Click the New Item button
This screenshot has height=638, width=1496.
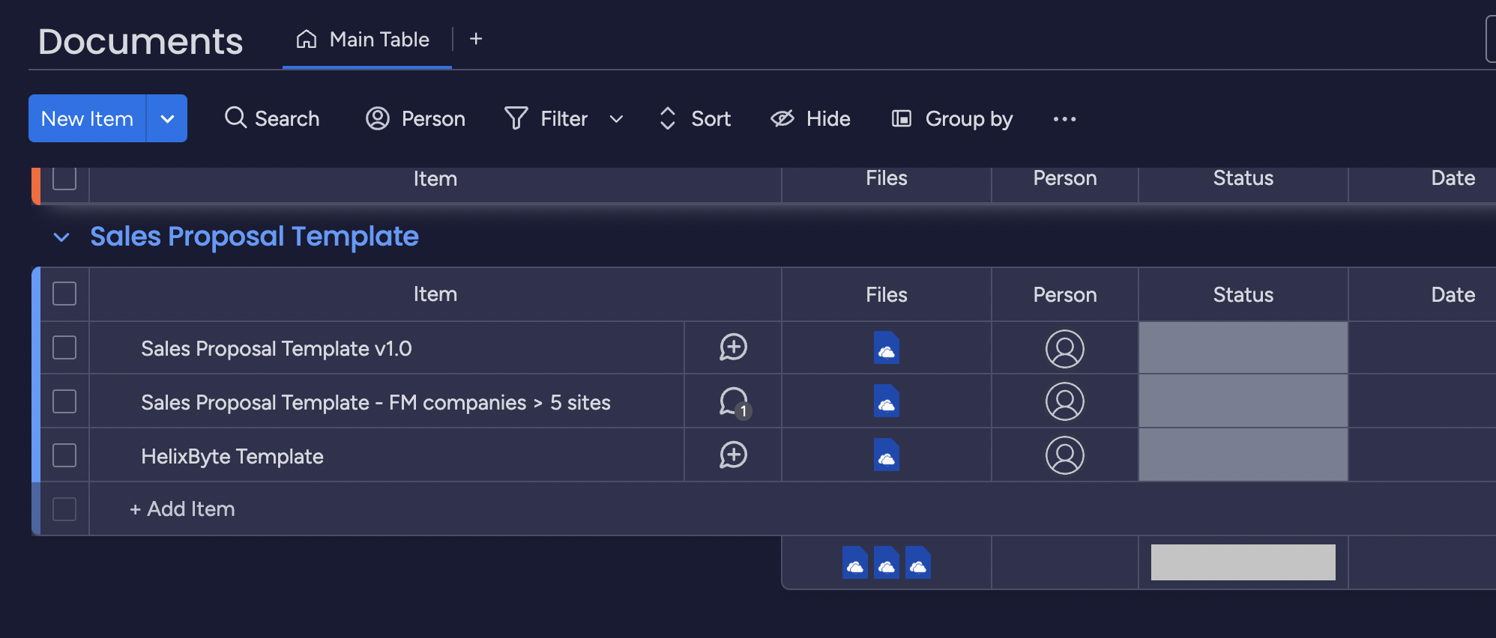tap(87, 119)
